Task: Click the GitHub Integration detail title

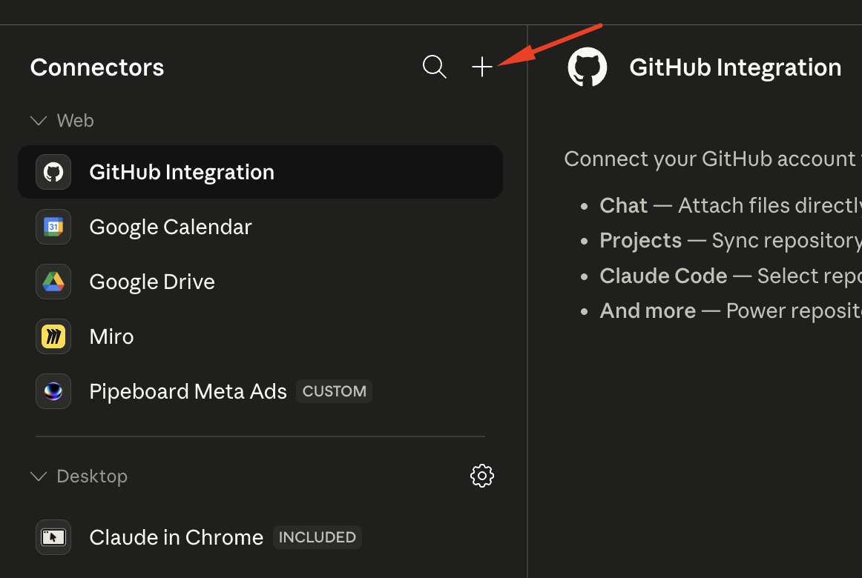Action: [x=735, y=67]
